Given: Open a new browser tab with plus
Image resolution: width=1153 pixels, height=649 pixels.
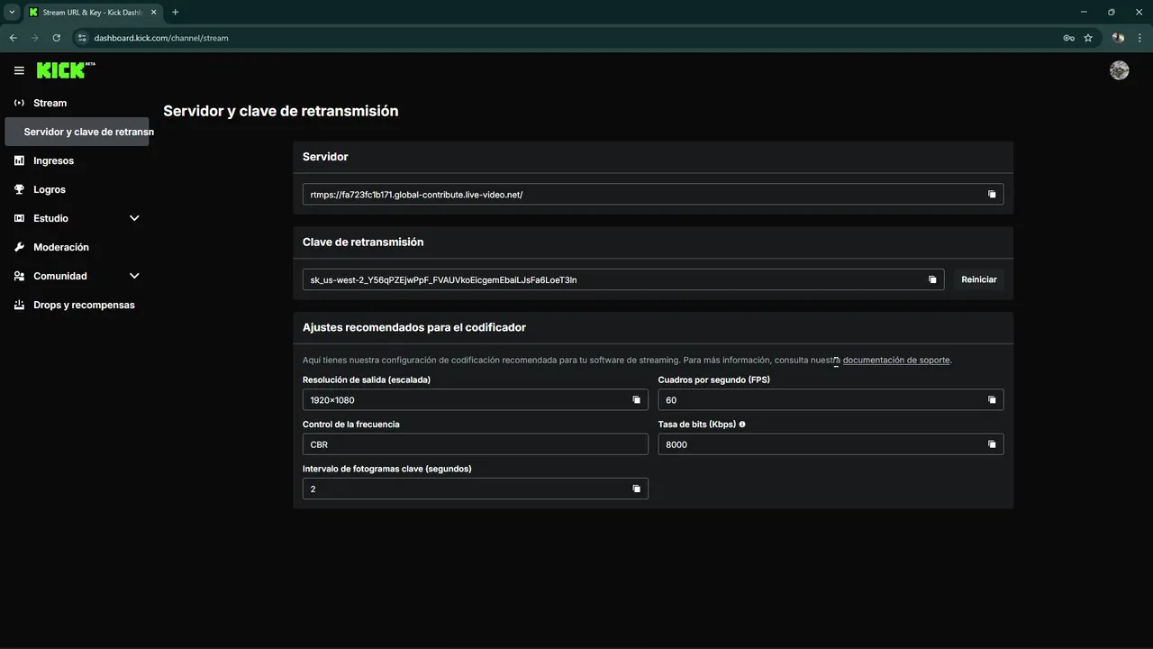Looking at the screenshot, I should 175,12.
